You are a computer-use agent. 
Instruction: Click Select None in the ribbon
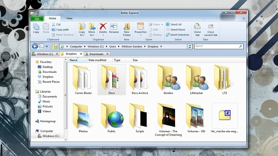tap(175, 29)
